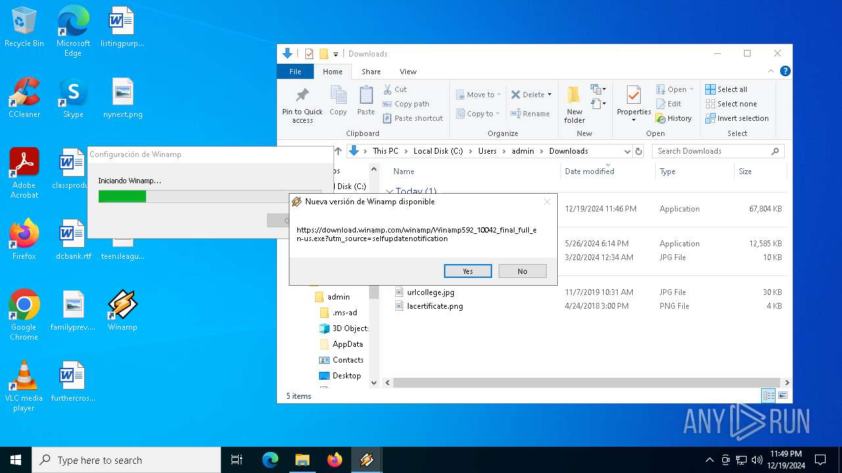
Task: Select Contacts in the navigation tree
Action: pos(341,360)
